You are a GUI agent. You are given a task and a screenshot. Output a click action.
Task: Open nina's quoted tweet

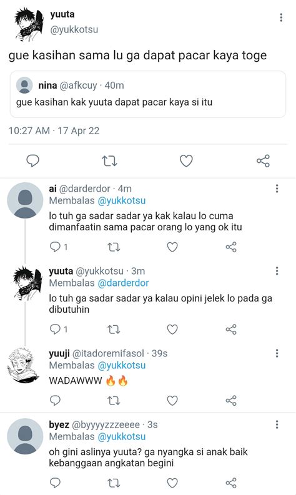coord(148,94)
